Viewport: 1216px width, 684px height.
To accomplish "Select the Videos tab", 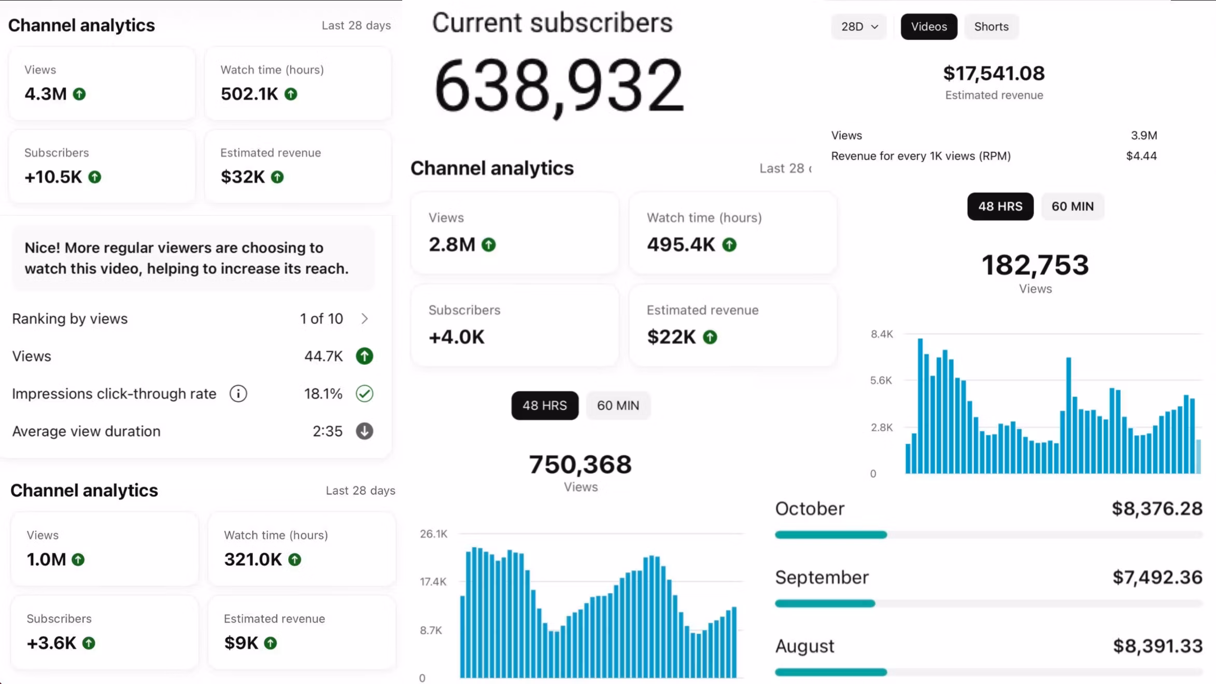I will click(928, 26).
